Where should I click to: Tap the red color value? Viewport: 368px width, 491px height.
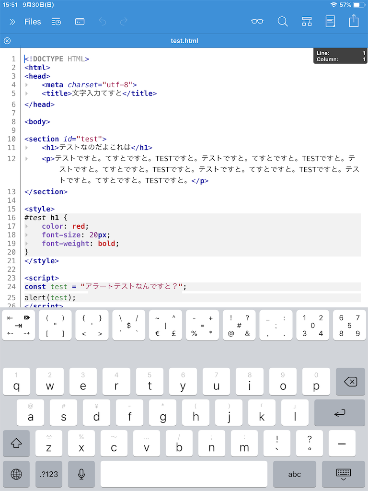(79, 226)
